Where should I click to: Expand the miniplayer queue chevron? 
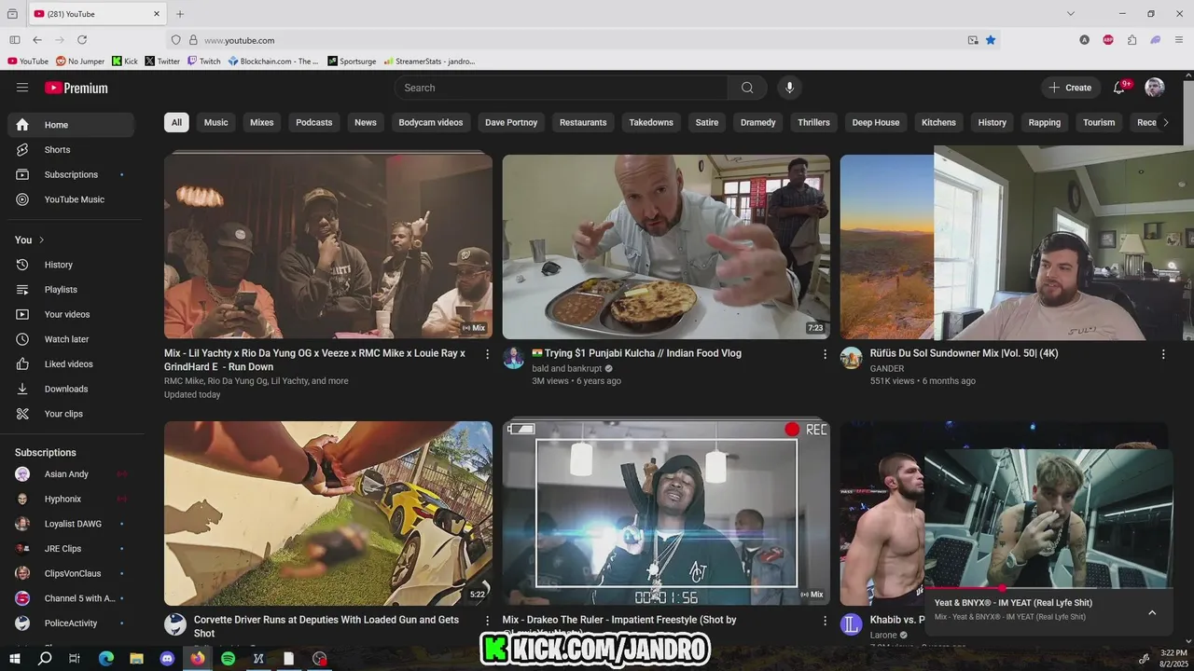point(1152,612)
